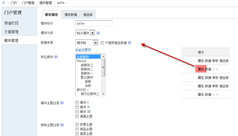238x136 pixels.
Task: Click the 模块标识 text field containing qiche
Action: [x=90, y=23]
